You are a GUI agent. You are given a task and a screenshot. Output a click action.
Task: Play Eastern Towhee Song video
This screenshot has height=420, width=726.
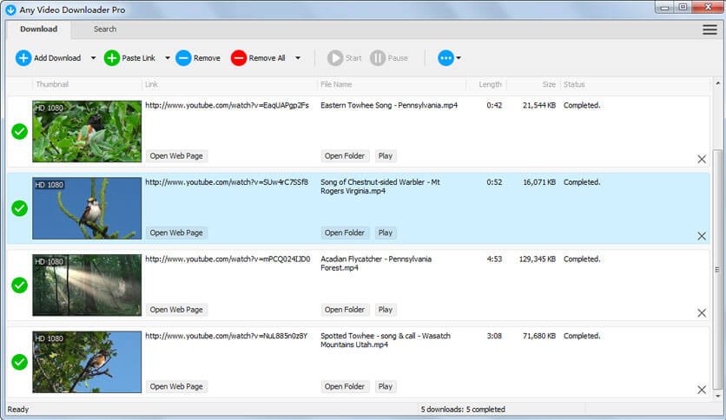click(x=386, y=156)
